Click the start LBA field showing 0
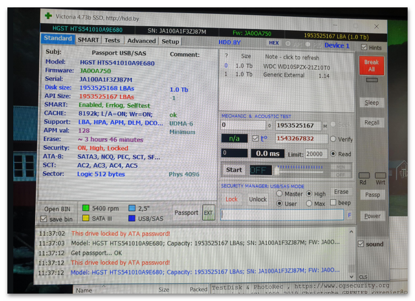The width and height of the screenshot is (415, 301). click(243, 125)
